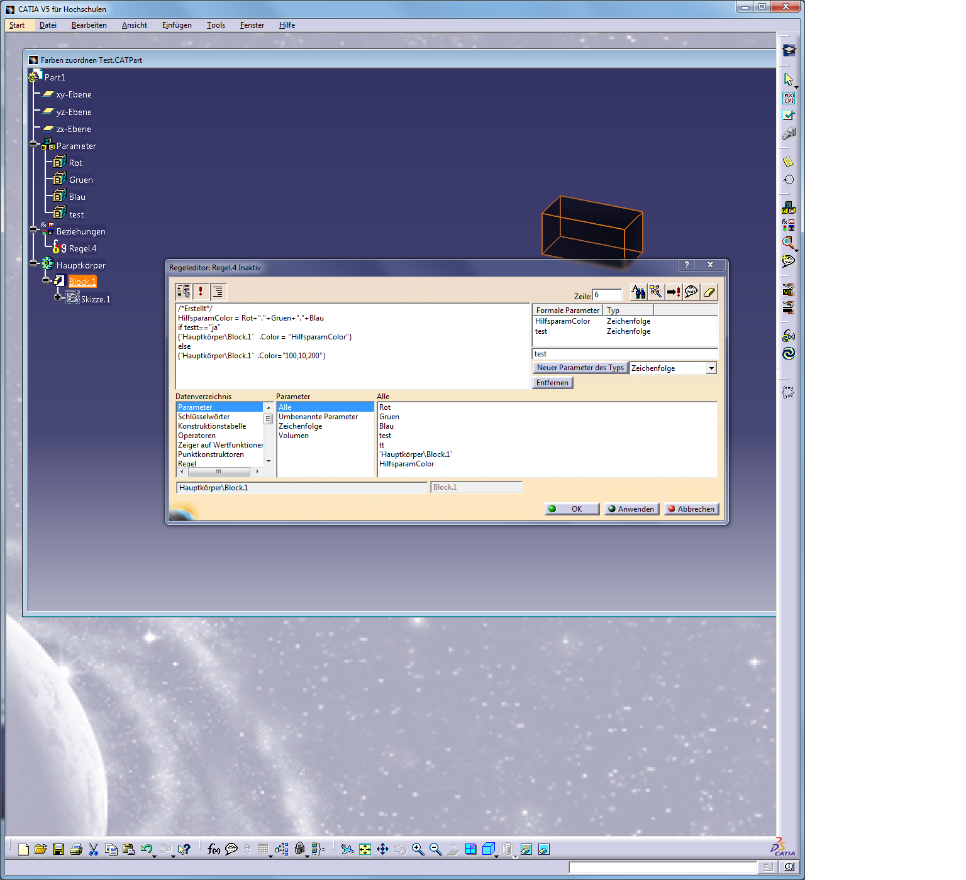The height and width of the screenshot is (880, 966).
Task: Click the Undo arrow icon
Action: point(147,849)
